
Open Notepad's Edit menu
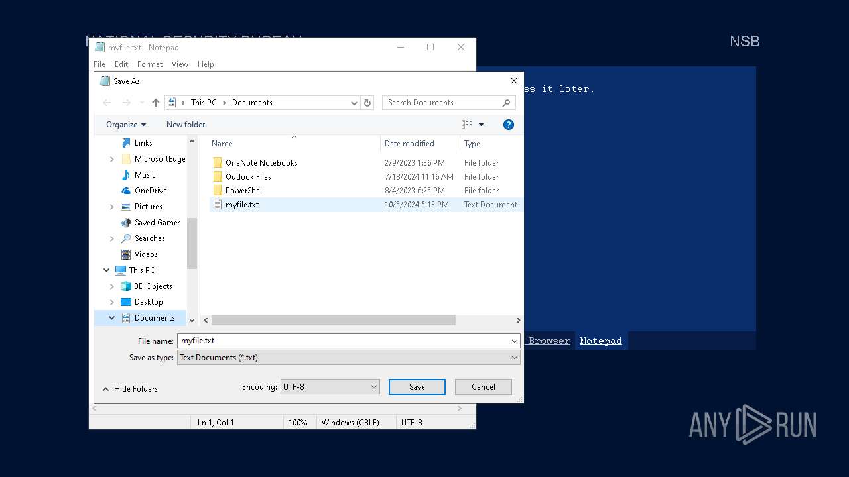point(121,64)
